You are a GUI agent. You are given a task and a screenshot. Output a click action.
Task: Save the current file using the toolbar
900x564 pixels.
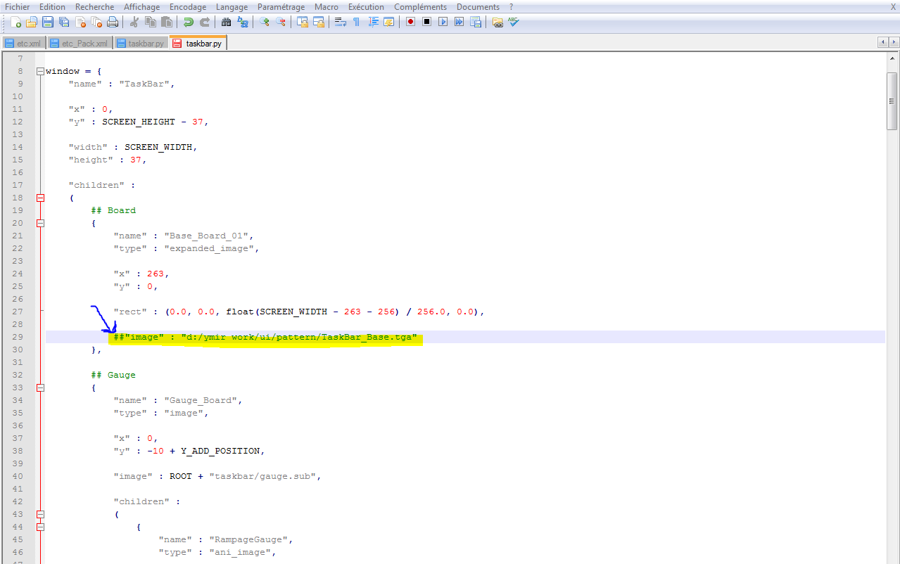47,22
